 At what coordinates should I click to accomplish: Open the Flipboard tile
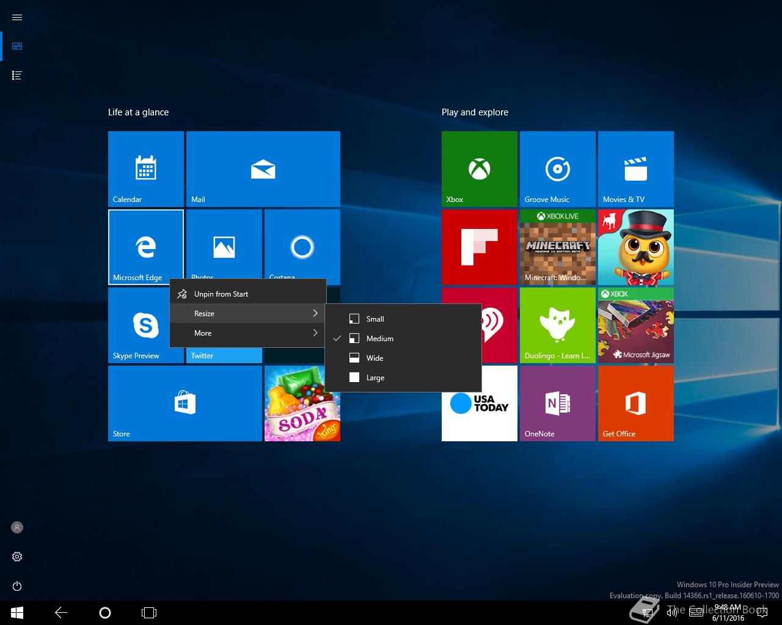pyautogui.click(x=480, y=247)
